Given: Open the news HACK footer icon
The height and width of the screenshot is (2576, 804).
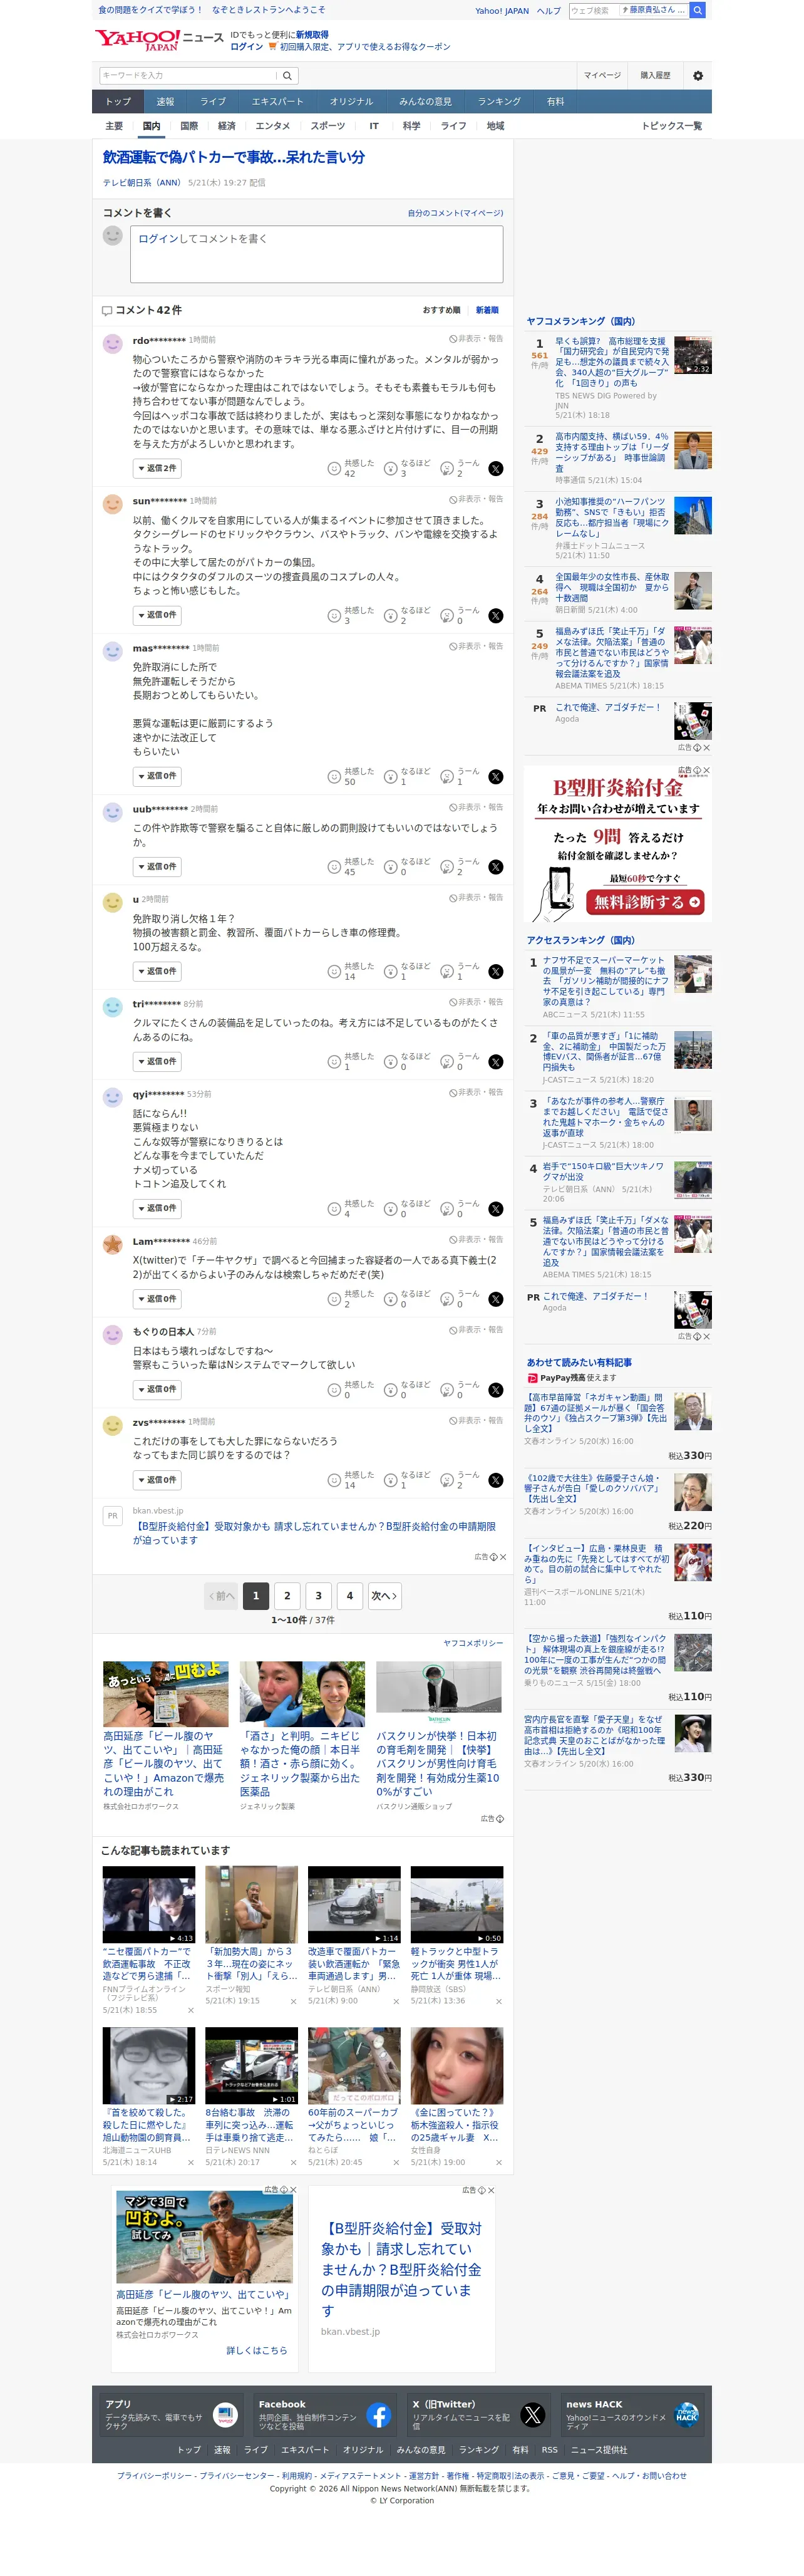Looking at the screenshot, I should [x=687, y=2415].
